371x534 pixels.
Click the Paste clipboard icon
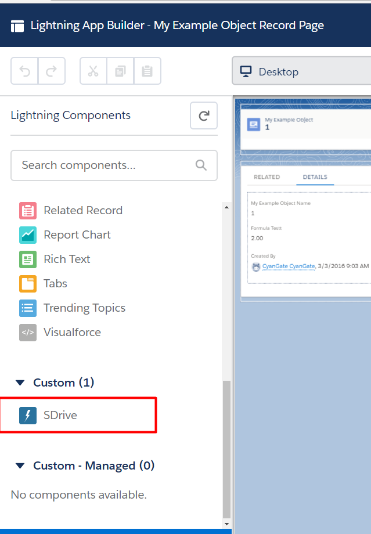pos(147,71)
